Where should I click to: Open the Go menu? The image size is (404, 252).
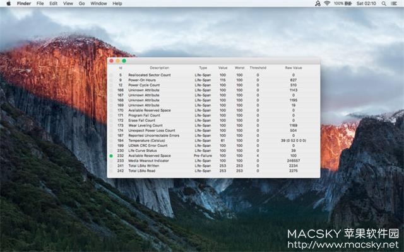click(x=81, y=4)
